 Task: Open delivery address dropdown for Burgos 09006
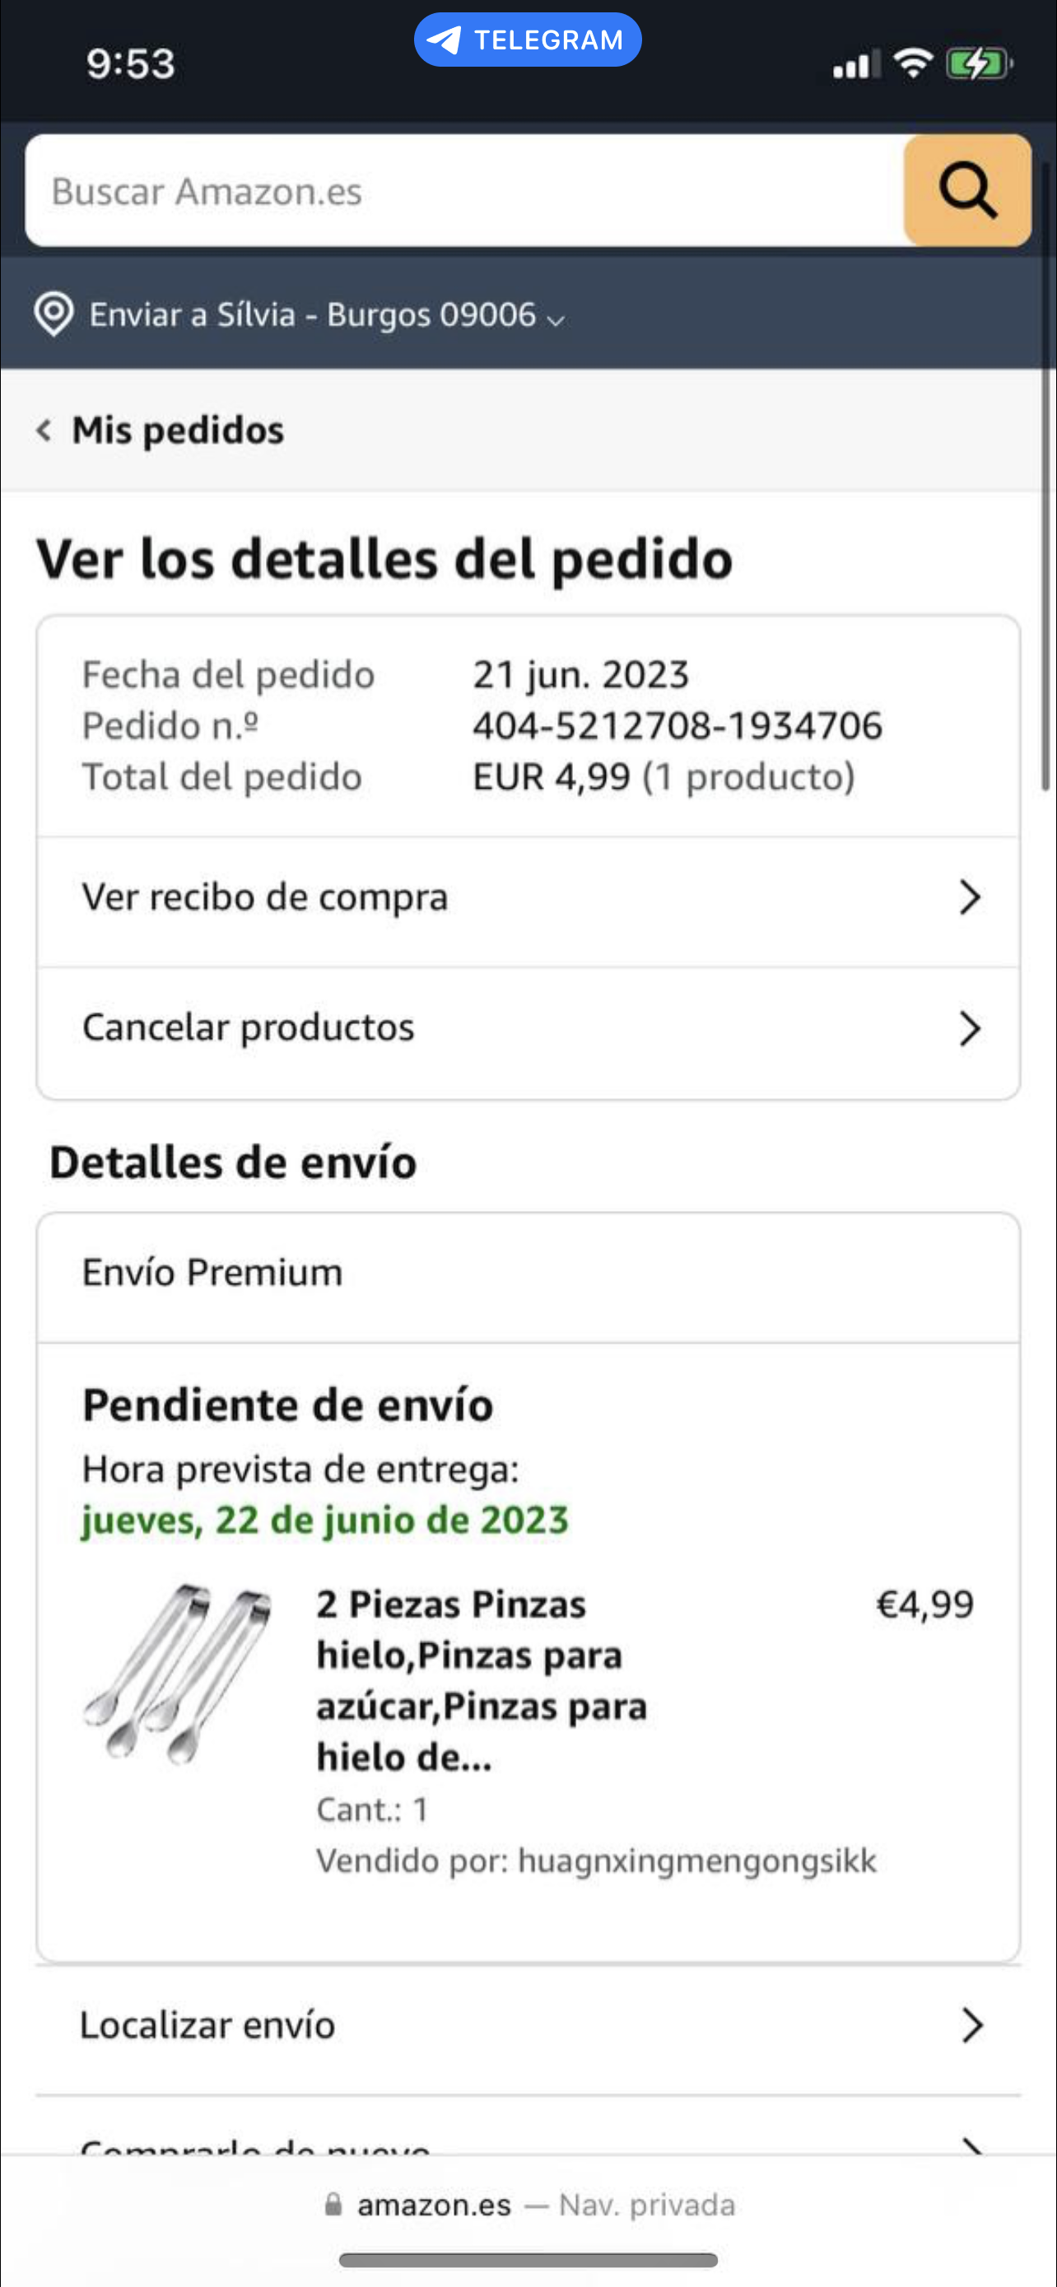click(556, 318)
